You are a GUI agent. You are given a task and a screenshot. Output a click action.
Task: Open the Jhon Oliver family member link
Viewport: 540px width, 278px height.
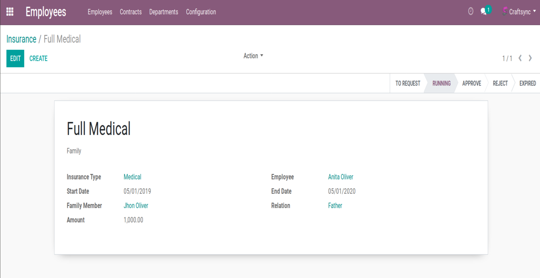[x=136, y=205]
